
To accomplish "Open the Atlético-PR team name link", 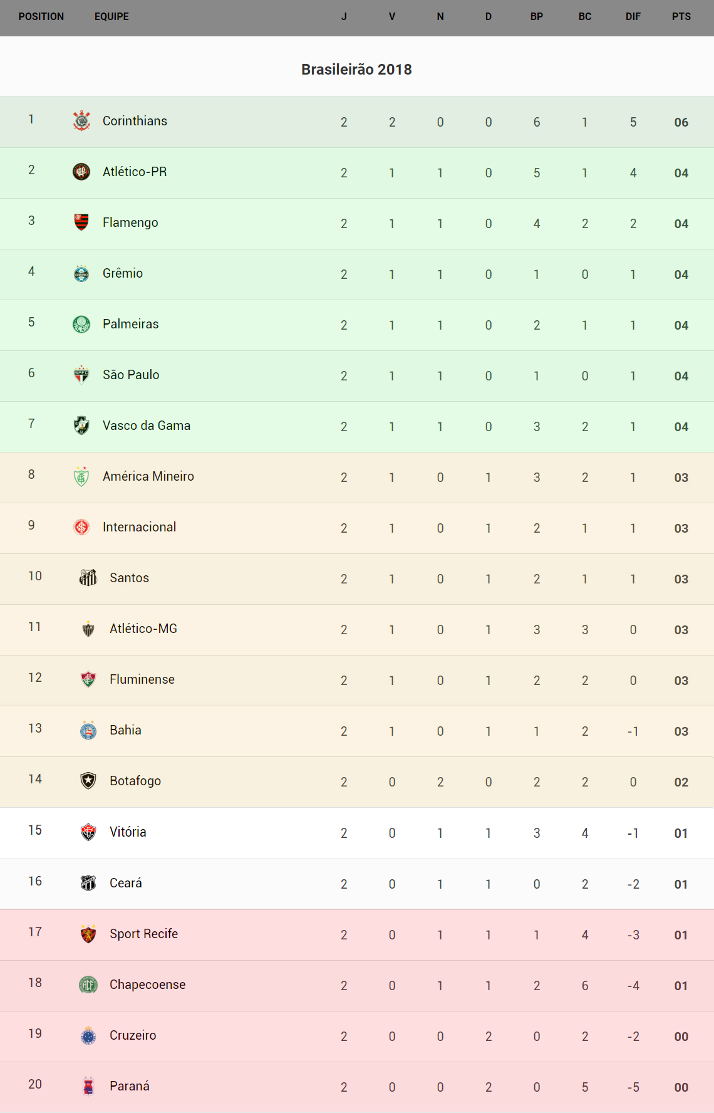I will (x=135, y=172).
